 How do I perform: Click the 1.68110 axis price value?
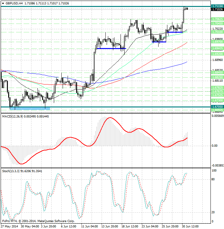pyautogui.click(x=218, y=81)
